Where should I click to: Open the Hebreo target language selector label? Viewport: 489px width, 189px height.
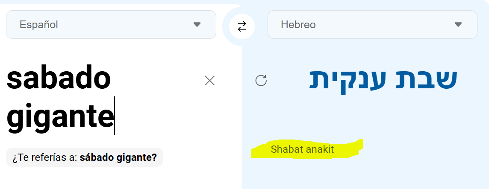pyautogui.click(x=298, y=25)
